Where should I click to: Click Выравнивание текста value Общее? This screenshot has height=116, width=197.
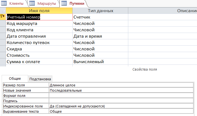[x=121, y=111]
